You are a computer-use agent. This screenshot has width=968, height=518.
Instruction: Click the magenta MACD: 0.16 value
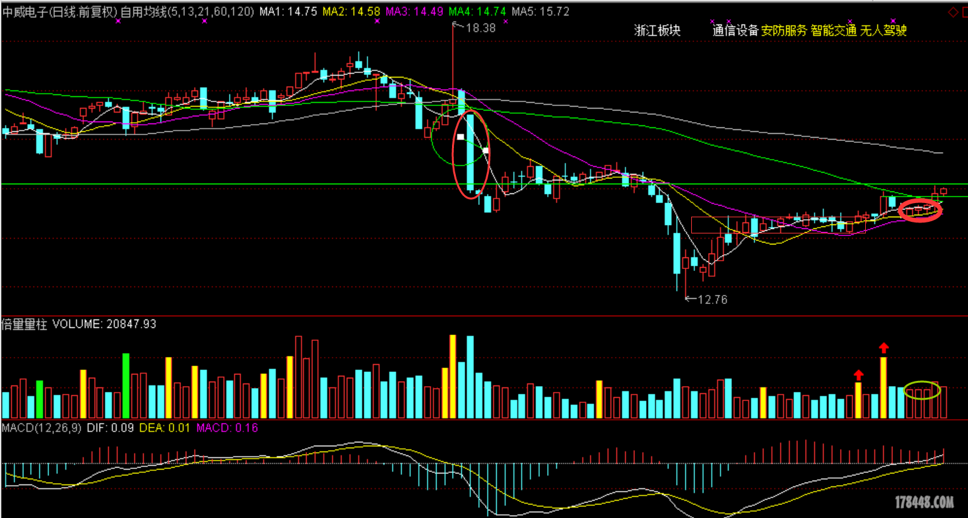[x=227, y=427]
